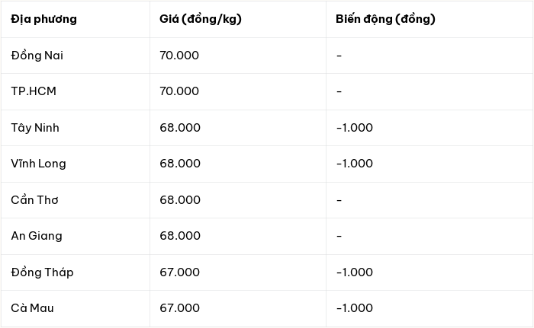534x328 pixels.
Task: Select Tây Ninh price 68.000
Action: click(180, 128)
